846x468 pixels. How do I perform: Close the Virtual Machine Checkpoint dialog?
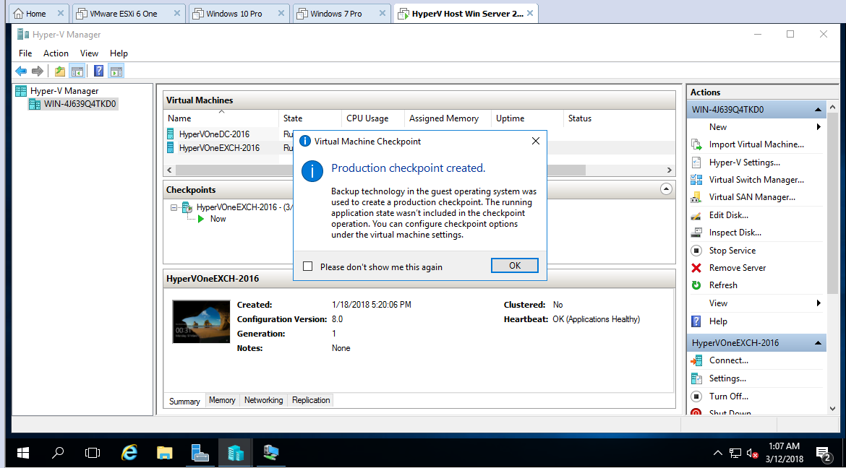click(535, 142)
